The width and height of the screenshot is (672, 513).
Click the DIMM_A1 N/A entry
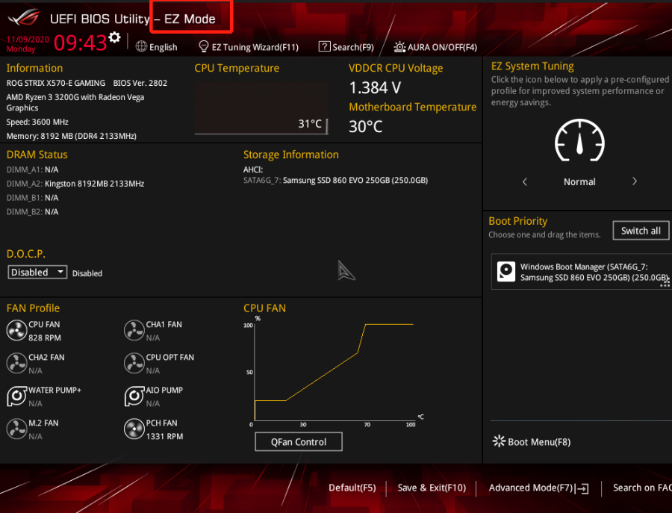tap(33, 170)
